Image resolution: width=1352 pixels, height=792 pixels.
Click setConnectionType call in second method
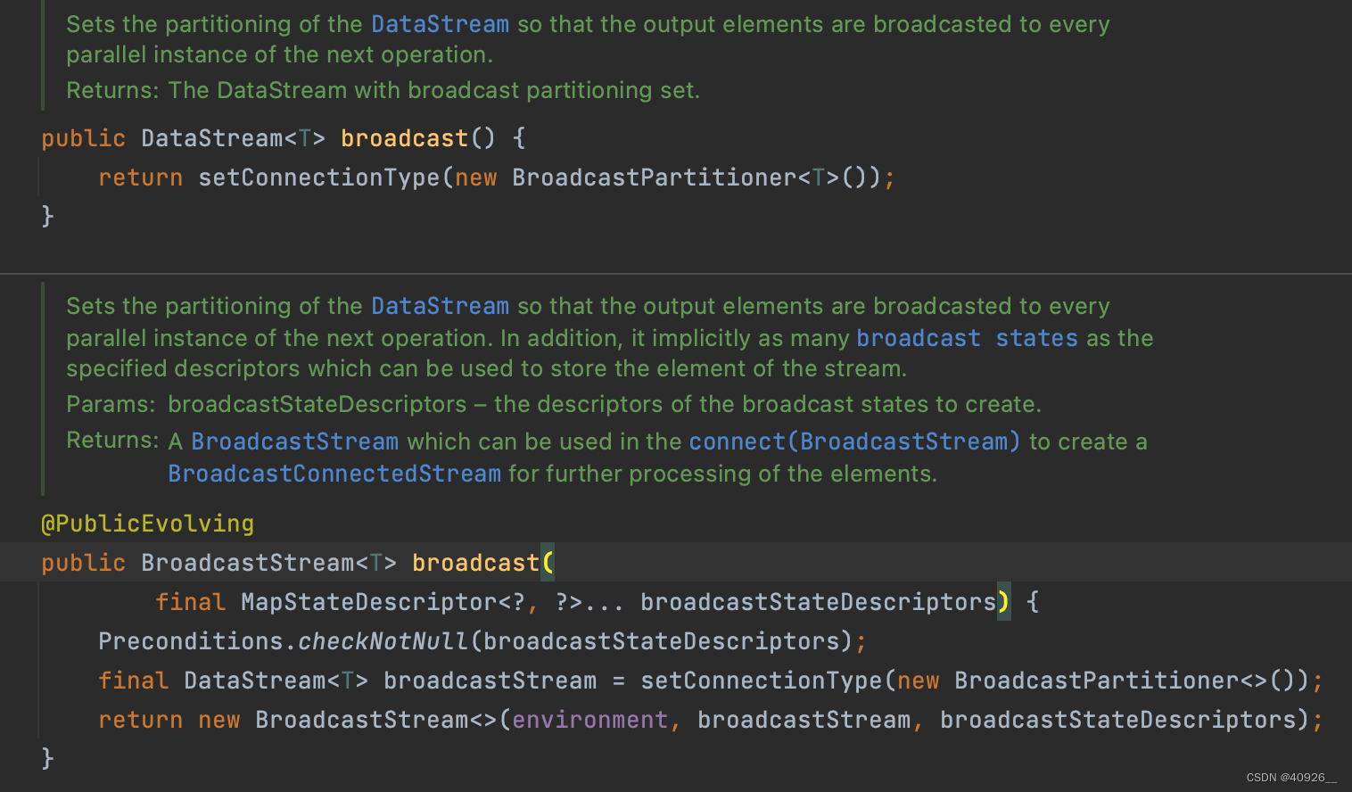point(762,681)
